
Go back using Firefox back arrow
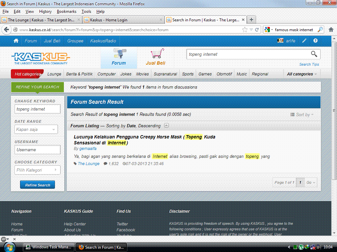[7, 30]
